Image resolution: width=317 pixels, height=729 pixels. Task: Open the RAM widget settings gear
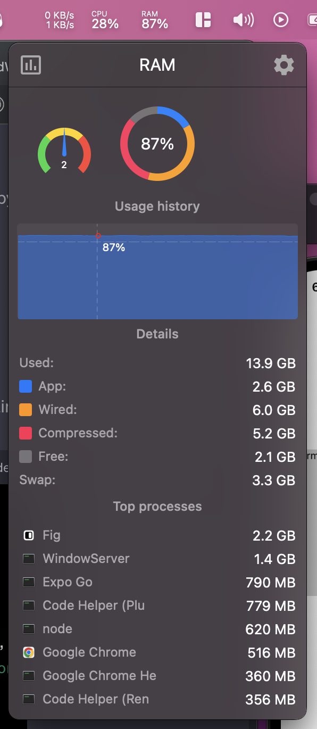coord(283,65)
